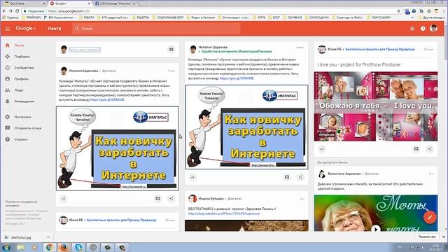448x252 pixels.
Task: Open comments on I love you post
Action: tap(416, 149)
